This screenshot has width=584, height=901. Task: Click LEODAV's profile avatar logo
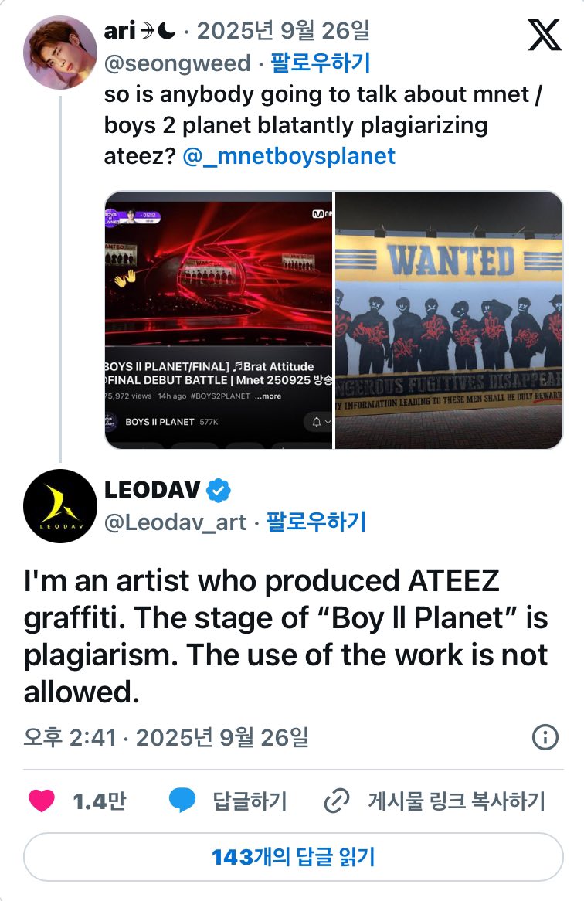[60, 506]
